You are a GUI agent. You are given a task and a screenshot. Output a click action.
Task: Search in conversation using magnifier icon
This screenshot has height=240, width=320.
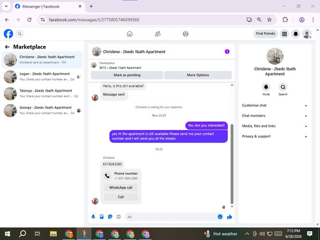click(x=283, y=87)
